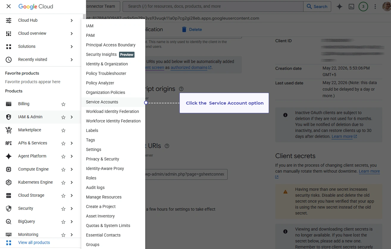Open Learn more under Client secrets
Viewport: 391px width, 249px height.
(369, 171)
